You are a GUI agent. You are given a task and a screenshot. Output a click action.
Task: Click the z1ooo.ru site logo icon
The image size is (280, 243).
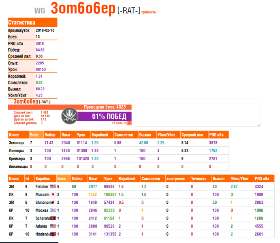click(129, 123)
